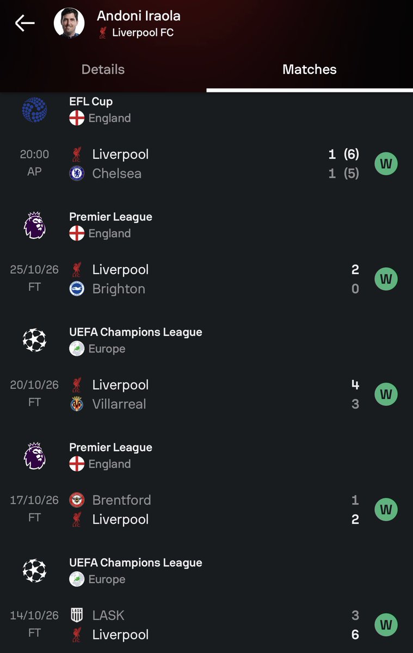Tap the Brighton club crest
The width and height of the screenshot is (413, 653).
(77, 289)
